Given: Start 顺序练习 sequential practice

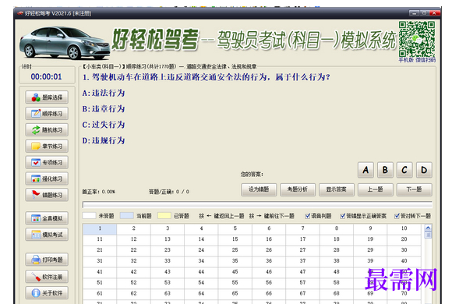Looking at the screenshot, I should [47, 114].
